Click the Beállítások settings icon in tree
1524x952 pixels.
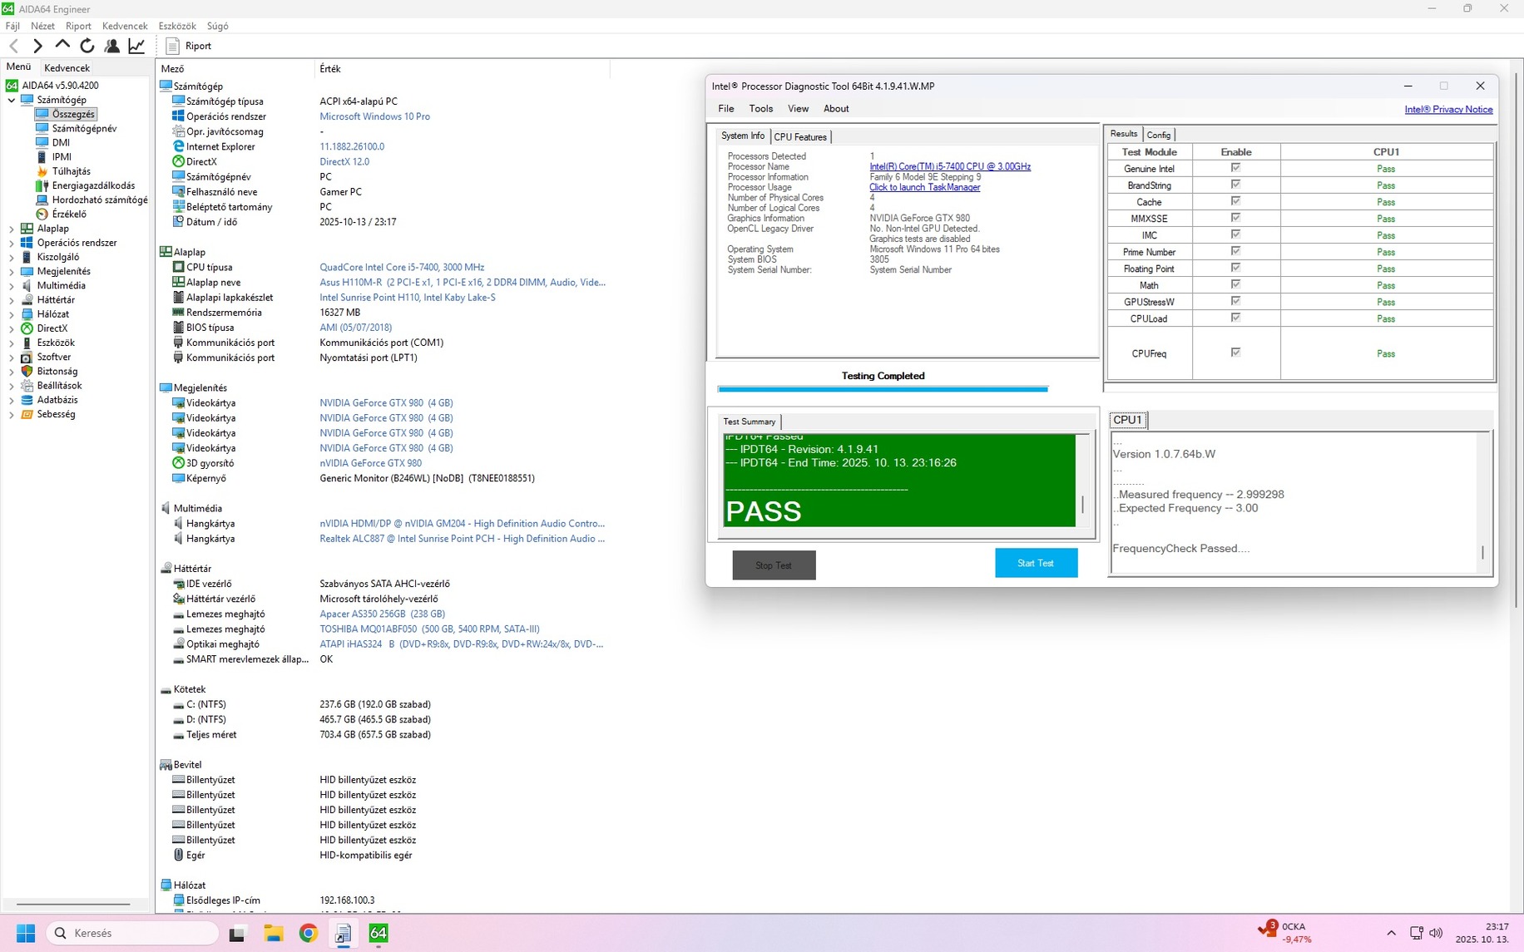click(x=27, y=386)
